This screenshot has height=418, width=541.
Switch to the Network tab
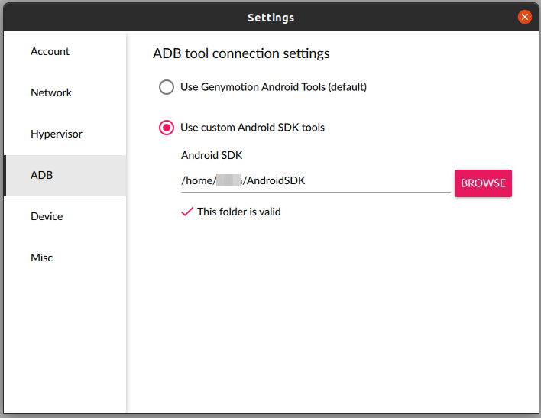pyautogui.click(x=51, y=93)
